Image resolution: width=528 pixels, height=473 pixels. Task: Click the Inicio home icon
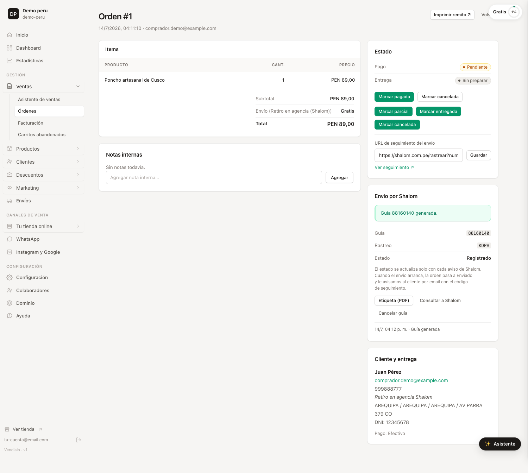pos(10,35)
